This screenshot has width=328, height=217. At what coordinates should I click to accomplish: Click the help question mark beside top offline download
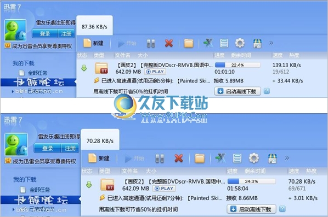(267, 91)
